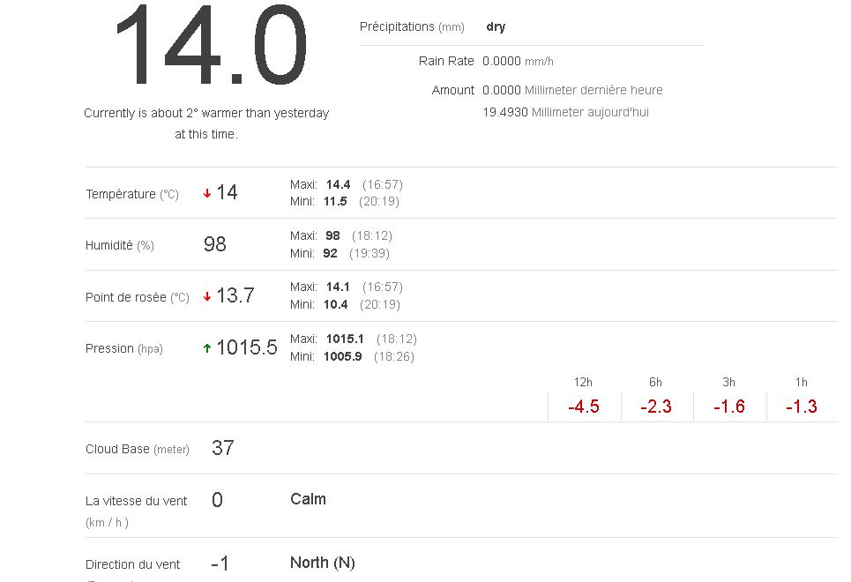
Task: Select the 6h pressure change value -2.3
Action: coord(656,407)
